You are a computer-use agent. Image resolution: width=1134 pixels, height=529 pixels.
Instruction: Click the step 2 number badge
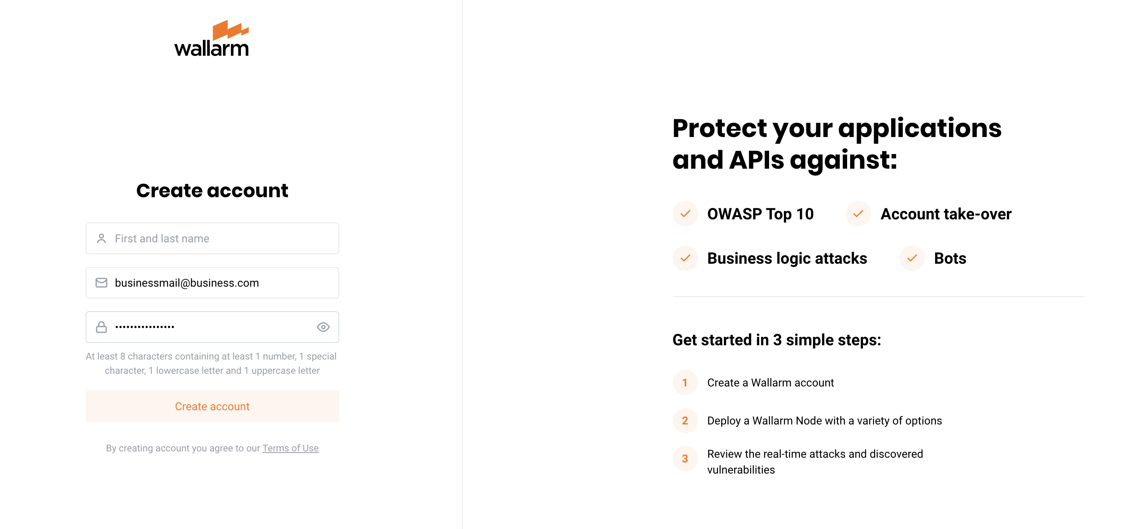tap(685, 421)
